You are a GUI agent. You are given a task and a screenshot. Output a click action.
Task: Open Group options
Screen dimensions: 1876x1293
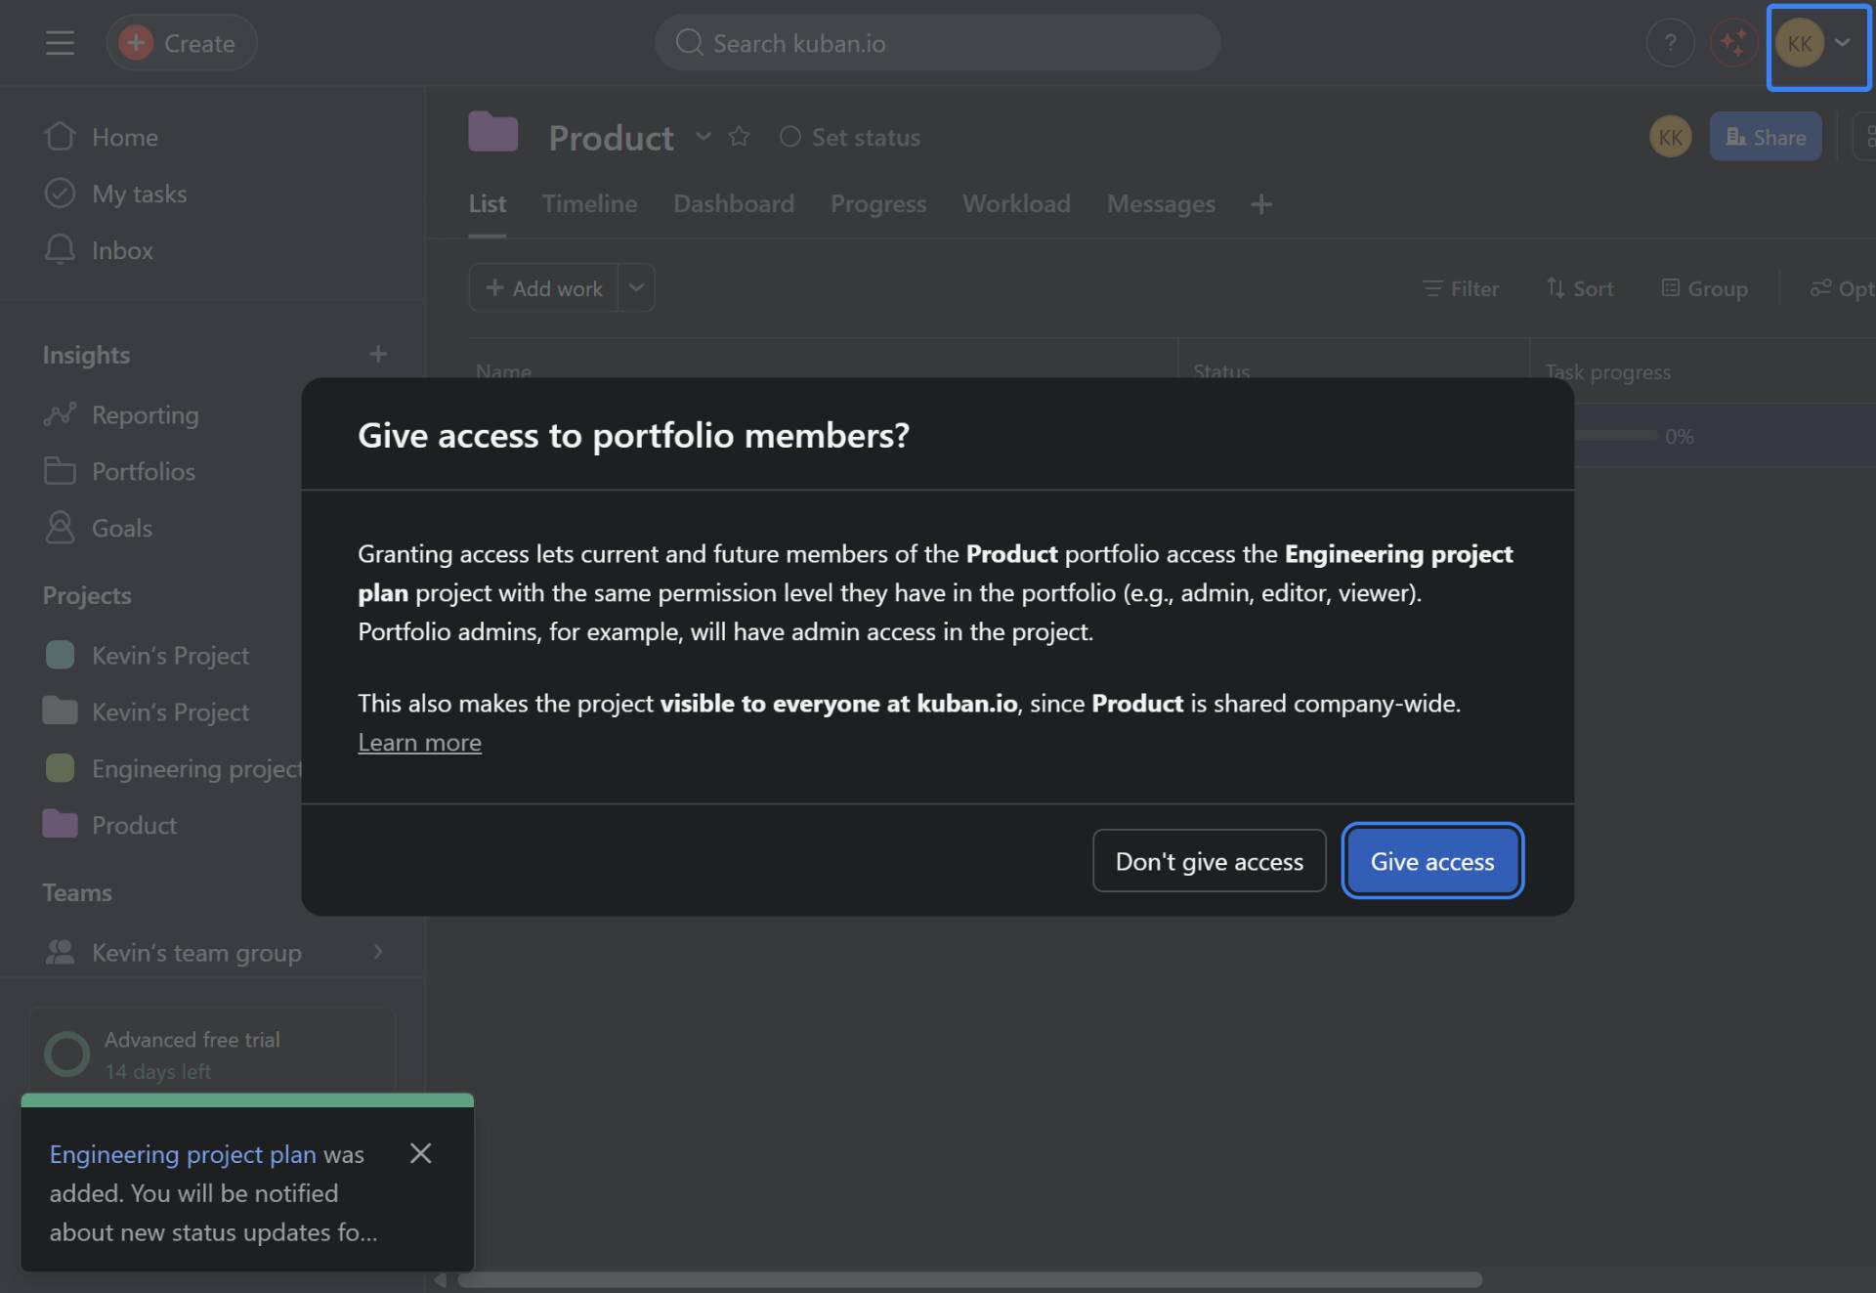[x=1704, y=288]
